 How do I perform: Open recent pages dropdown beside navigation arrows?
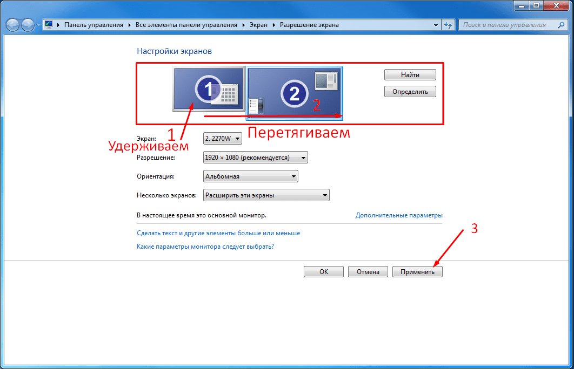[x=38, y=25]
